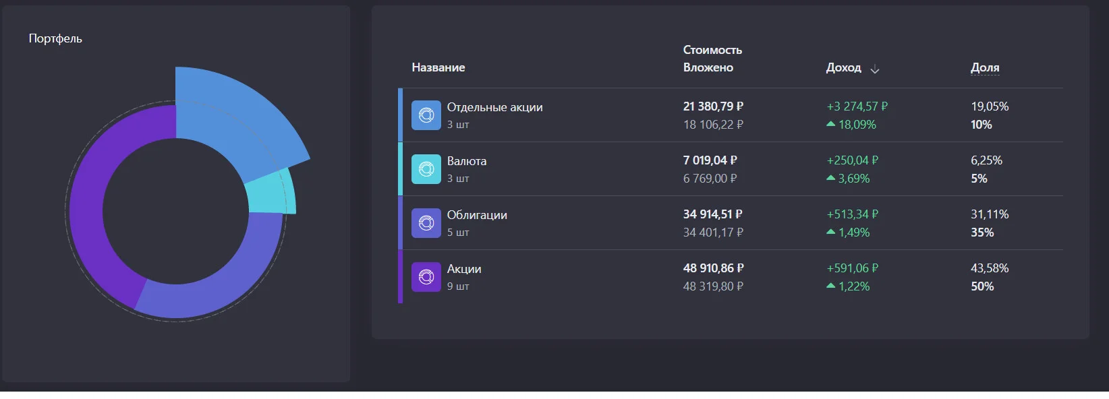The width and height of the screenshot is (1109, 399).
Task: Open the Отдельные акции row
Action: (731, 115)
